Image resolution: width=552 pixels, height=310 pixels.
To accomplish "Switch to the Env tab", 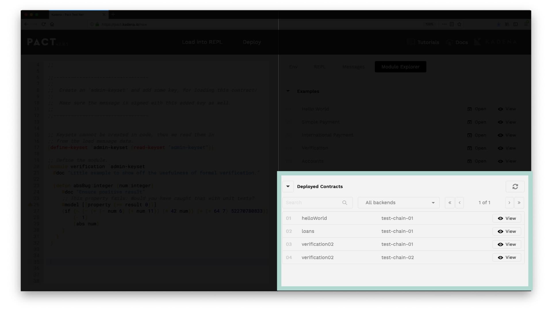I will (x=293, y=67).
